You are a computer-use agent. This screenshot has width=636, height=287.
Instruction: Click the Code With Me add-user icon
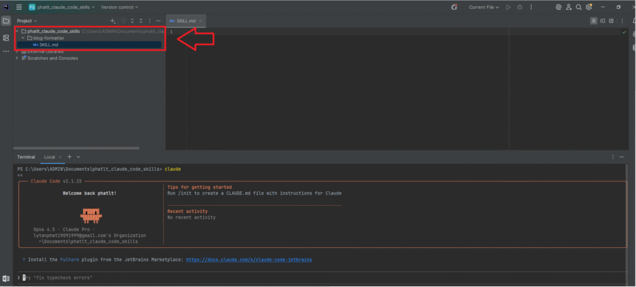coord(568,7)
